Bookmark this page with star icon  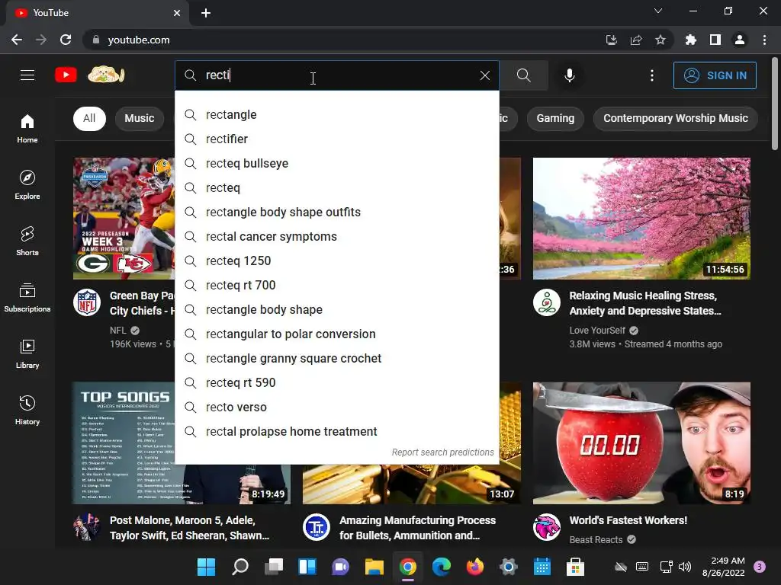(660, 40)
